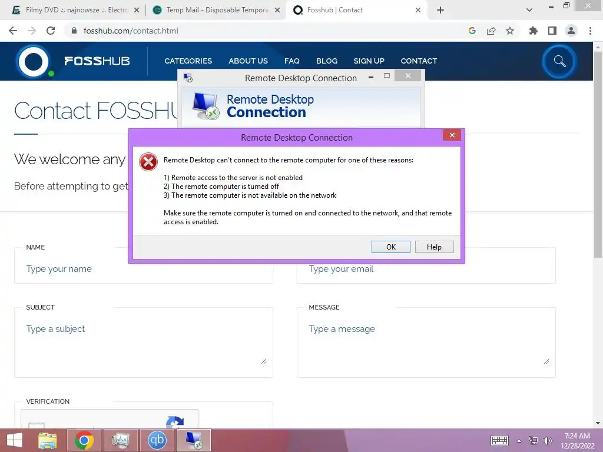The image size is (603, 452).
Task: Click the Type your name field
Action: [144, 268]
